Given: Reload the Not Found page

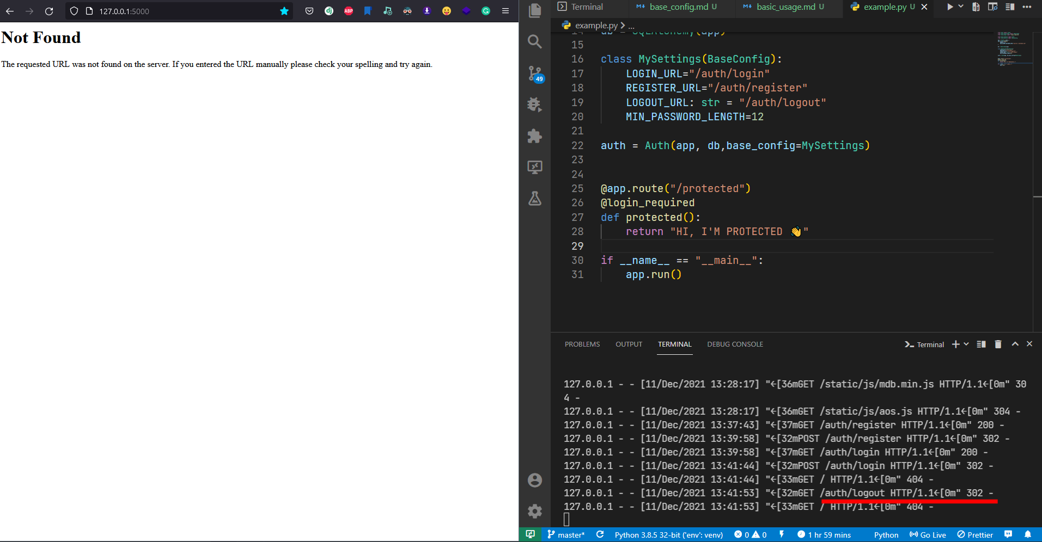Looking at the screenshot, I should (49, 11).
